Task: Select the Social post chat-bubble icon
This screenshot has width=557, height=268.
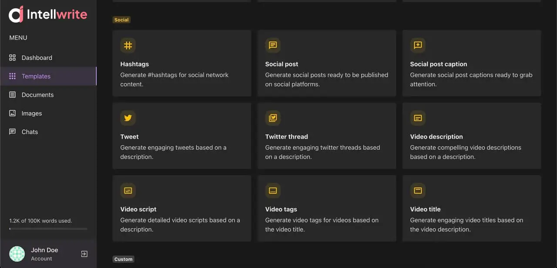Action: pyautogui.click(x=273, y=45)
